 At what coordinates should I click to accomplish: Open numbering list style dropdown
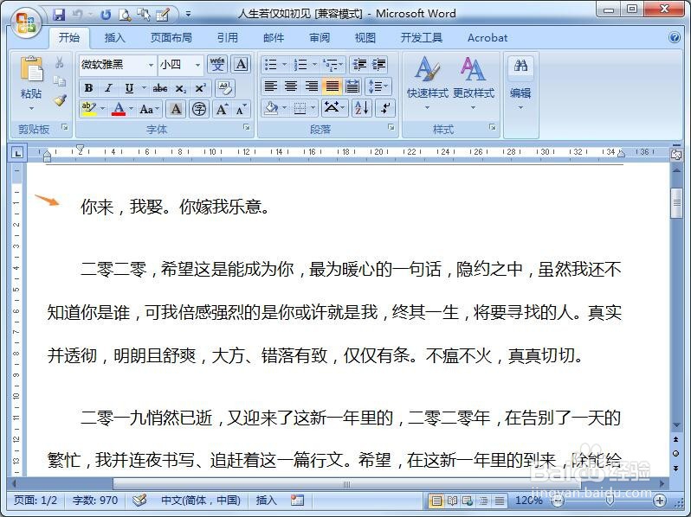coord(314,65)
